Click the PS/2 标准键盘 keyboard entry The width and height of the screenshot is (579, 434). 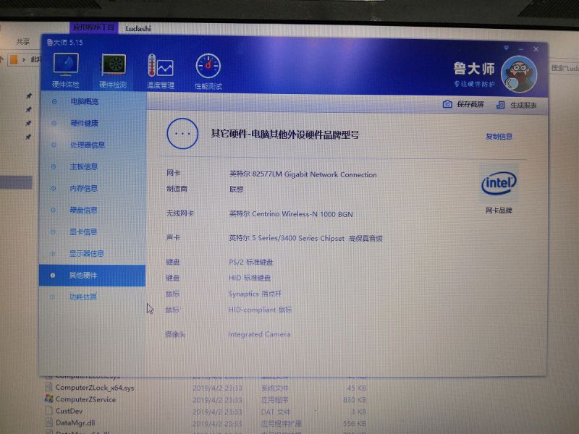click(250, 263)
